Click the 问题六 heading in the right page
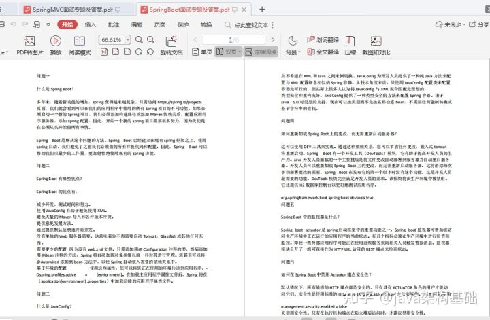The height and width of the screenshot is (320, 490). tap(287, 262)
